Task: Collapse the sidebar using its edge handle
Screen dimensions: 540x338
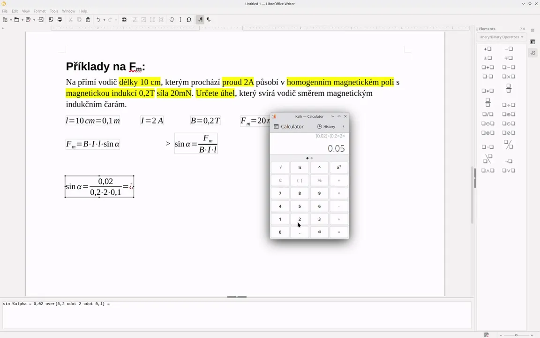Action: tap(475, 178)
